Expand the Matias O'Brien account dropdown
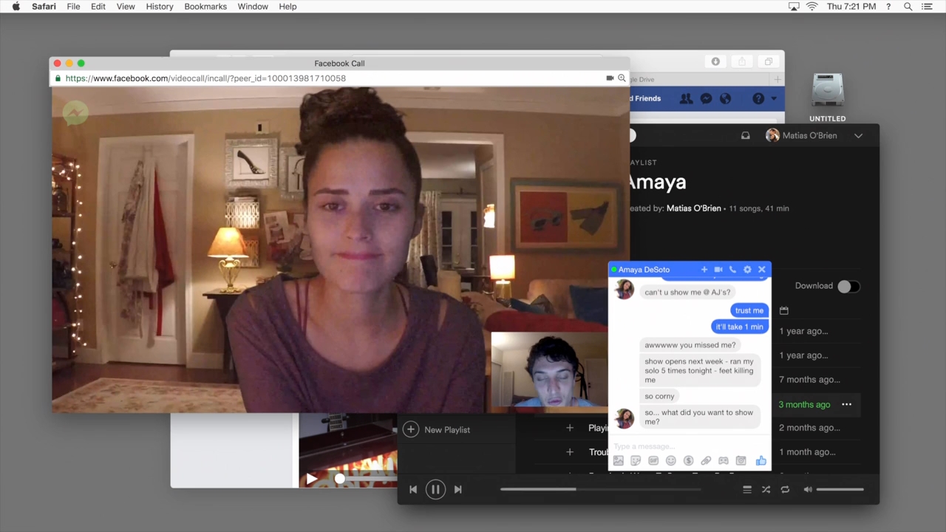946x532 pixels. tap(858, 136)
